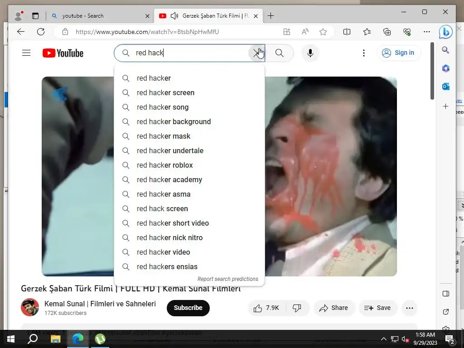Image resolution: width=464 pixels, height=348 pixels.
Task: Open sidebar Search tool
Action: pos(446,50)
